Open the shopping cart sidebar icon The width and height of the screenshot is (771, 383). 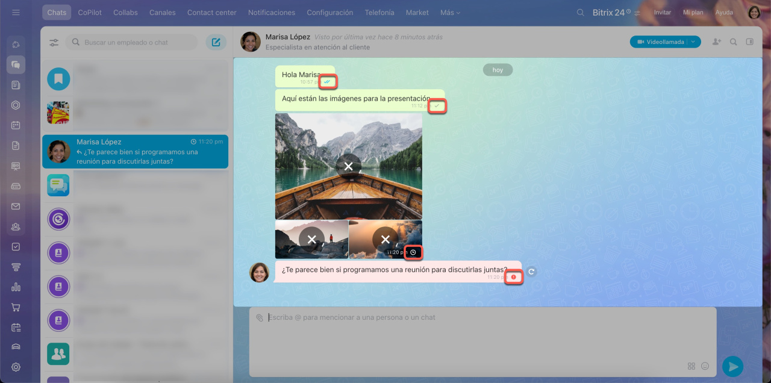point(16,307)
